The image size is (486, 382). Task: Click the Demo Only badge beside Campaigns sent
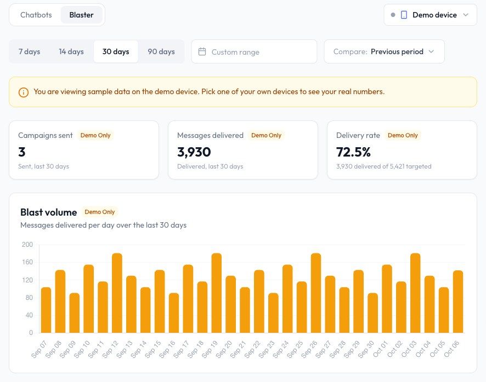point(95,136)
